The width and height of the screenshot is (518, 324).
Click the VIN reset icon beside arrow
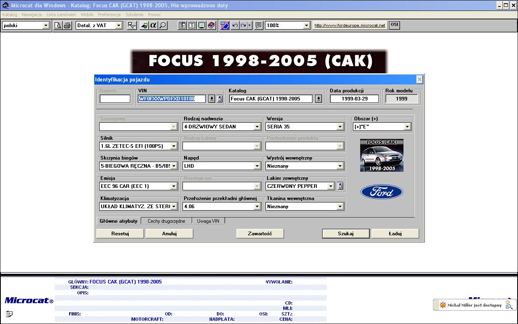coord(220,99)
